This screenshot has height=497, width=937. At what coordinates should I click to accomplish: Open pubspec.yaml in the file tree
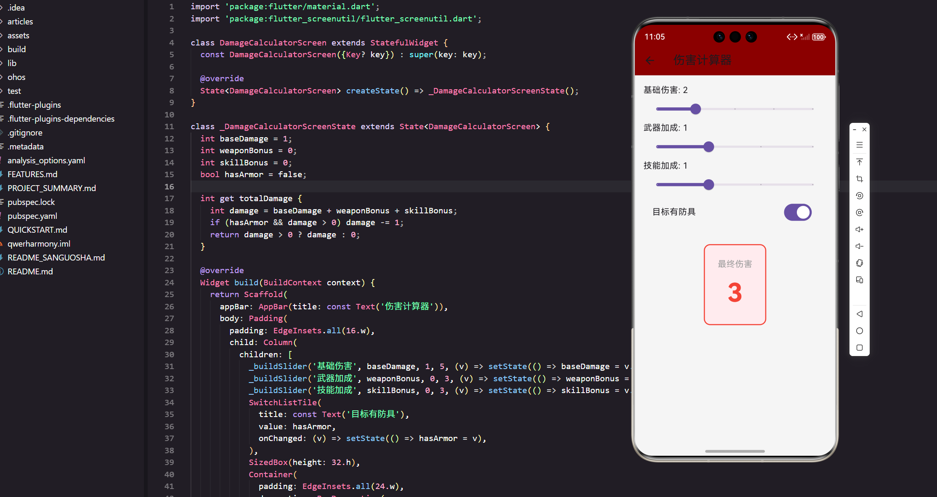tap(32, 216)
